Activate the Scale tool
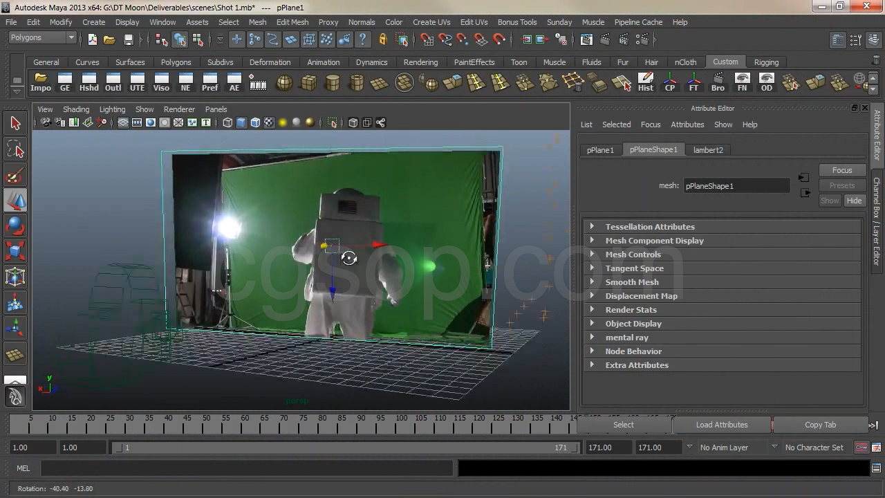Viewport: 885px width, 498px height. click(15, 251)
